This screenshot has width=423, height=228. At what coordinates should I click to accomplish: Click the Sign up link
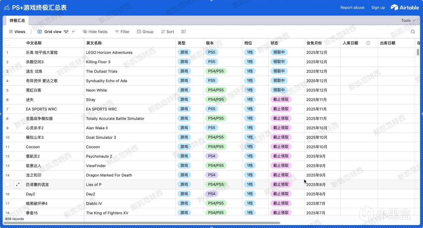[378, 8]
